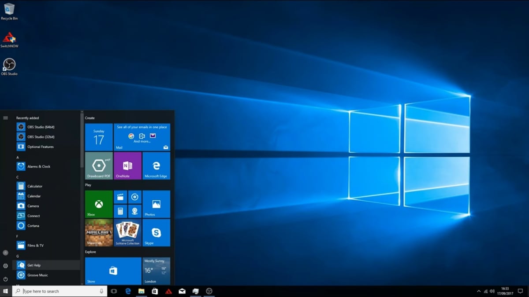Open Task View on the taskbar
This screenshot has width=529, height=297.
click(x=114, y=291)
